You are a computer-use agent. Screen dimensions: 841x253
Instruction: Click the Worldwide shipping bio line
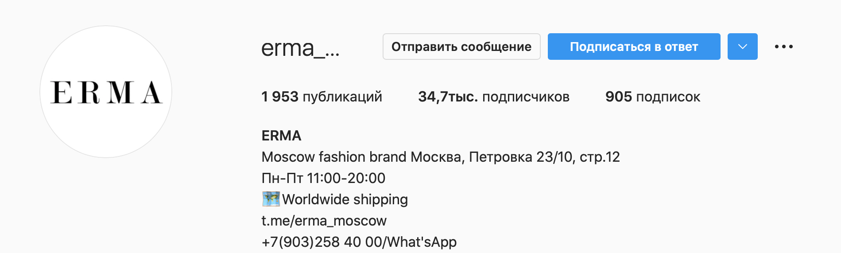345,199
